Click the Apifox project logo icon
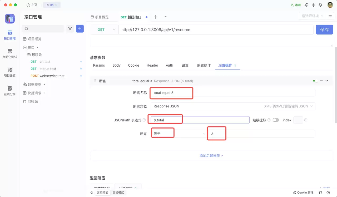 pyautogui.click(x=10, y=19)
